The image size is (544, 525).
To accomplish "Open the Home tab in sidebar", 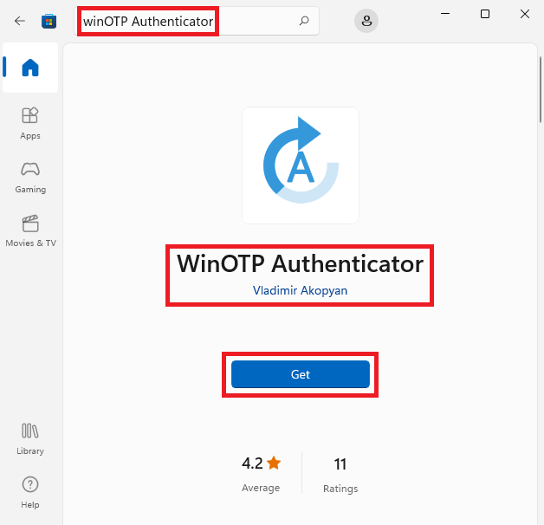I will click(x=30, y=68).
